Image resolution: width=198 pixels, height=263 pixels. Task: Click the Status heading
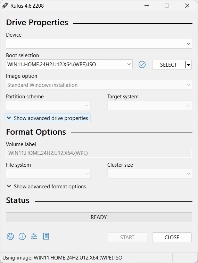(18, 200)
